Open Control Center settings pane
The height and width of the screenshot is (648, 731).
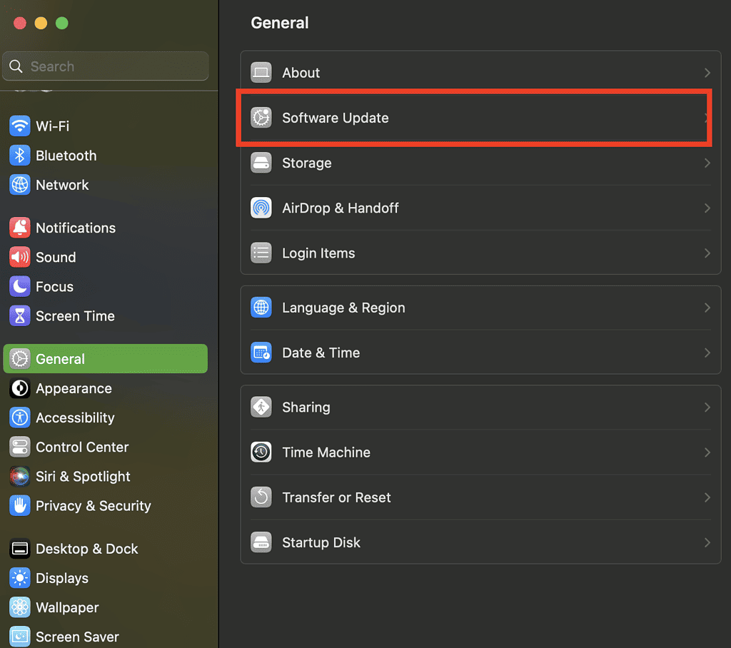pyautogui.click(x=82, y=447)
